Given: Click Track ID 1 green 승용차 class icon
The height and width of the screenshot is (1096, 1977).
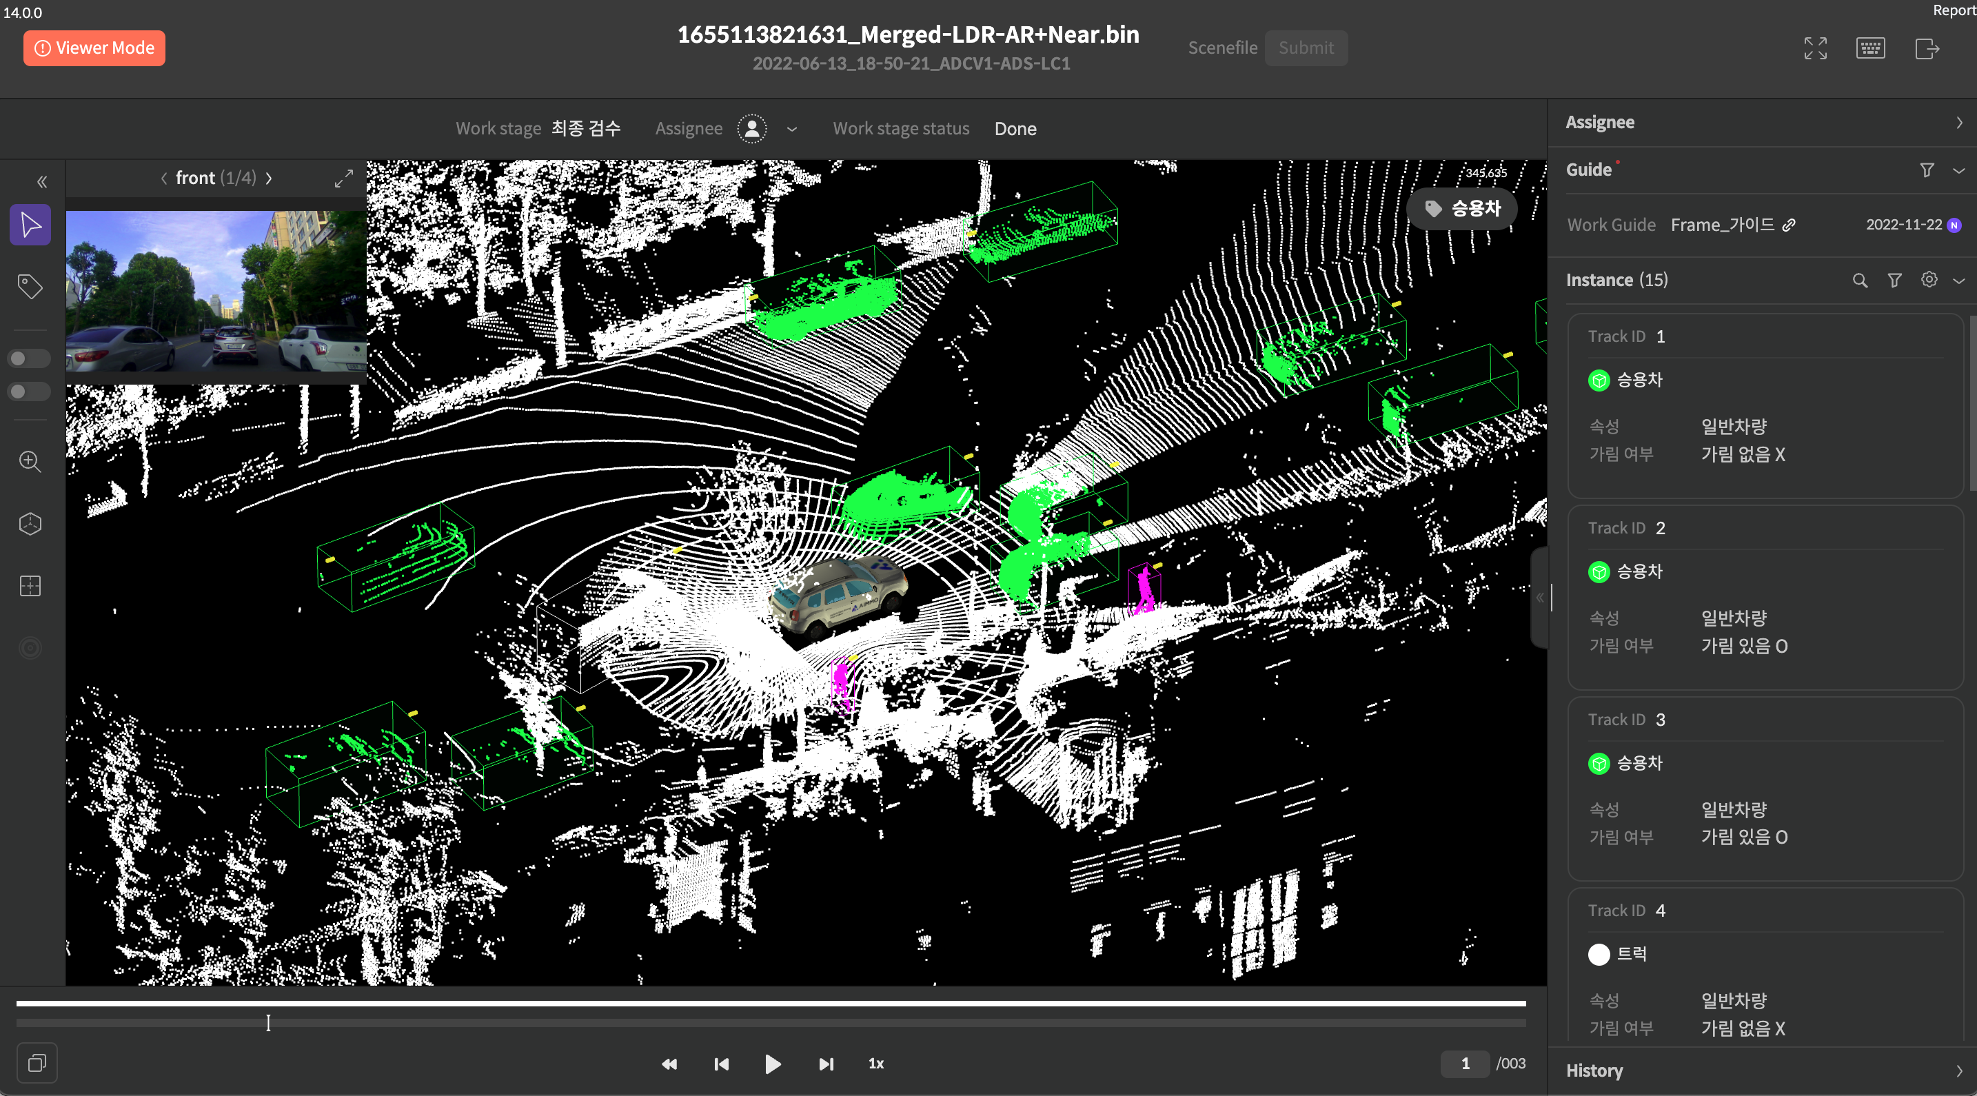Looking at the screenshot, I should pyautogui.click(x=1599, y=380).
